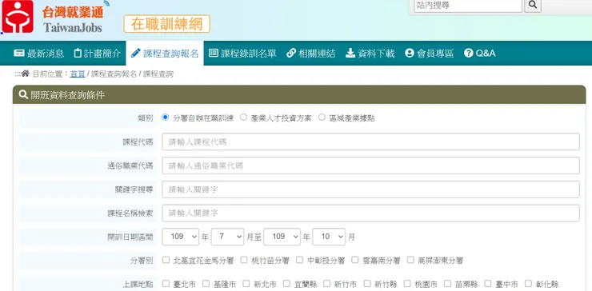This screenshot has height=291, width=592.
Task: Click magnifier icon in 開班資料查詢條件 header
Action: (x=23, y=95)
